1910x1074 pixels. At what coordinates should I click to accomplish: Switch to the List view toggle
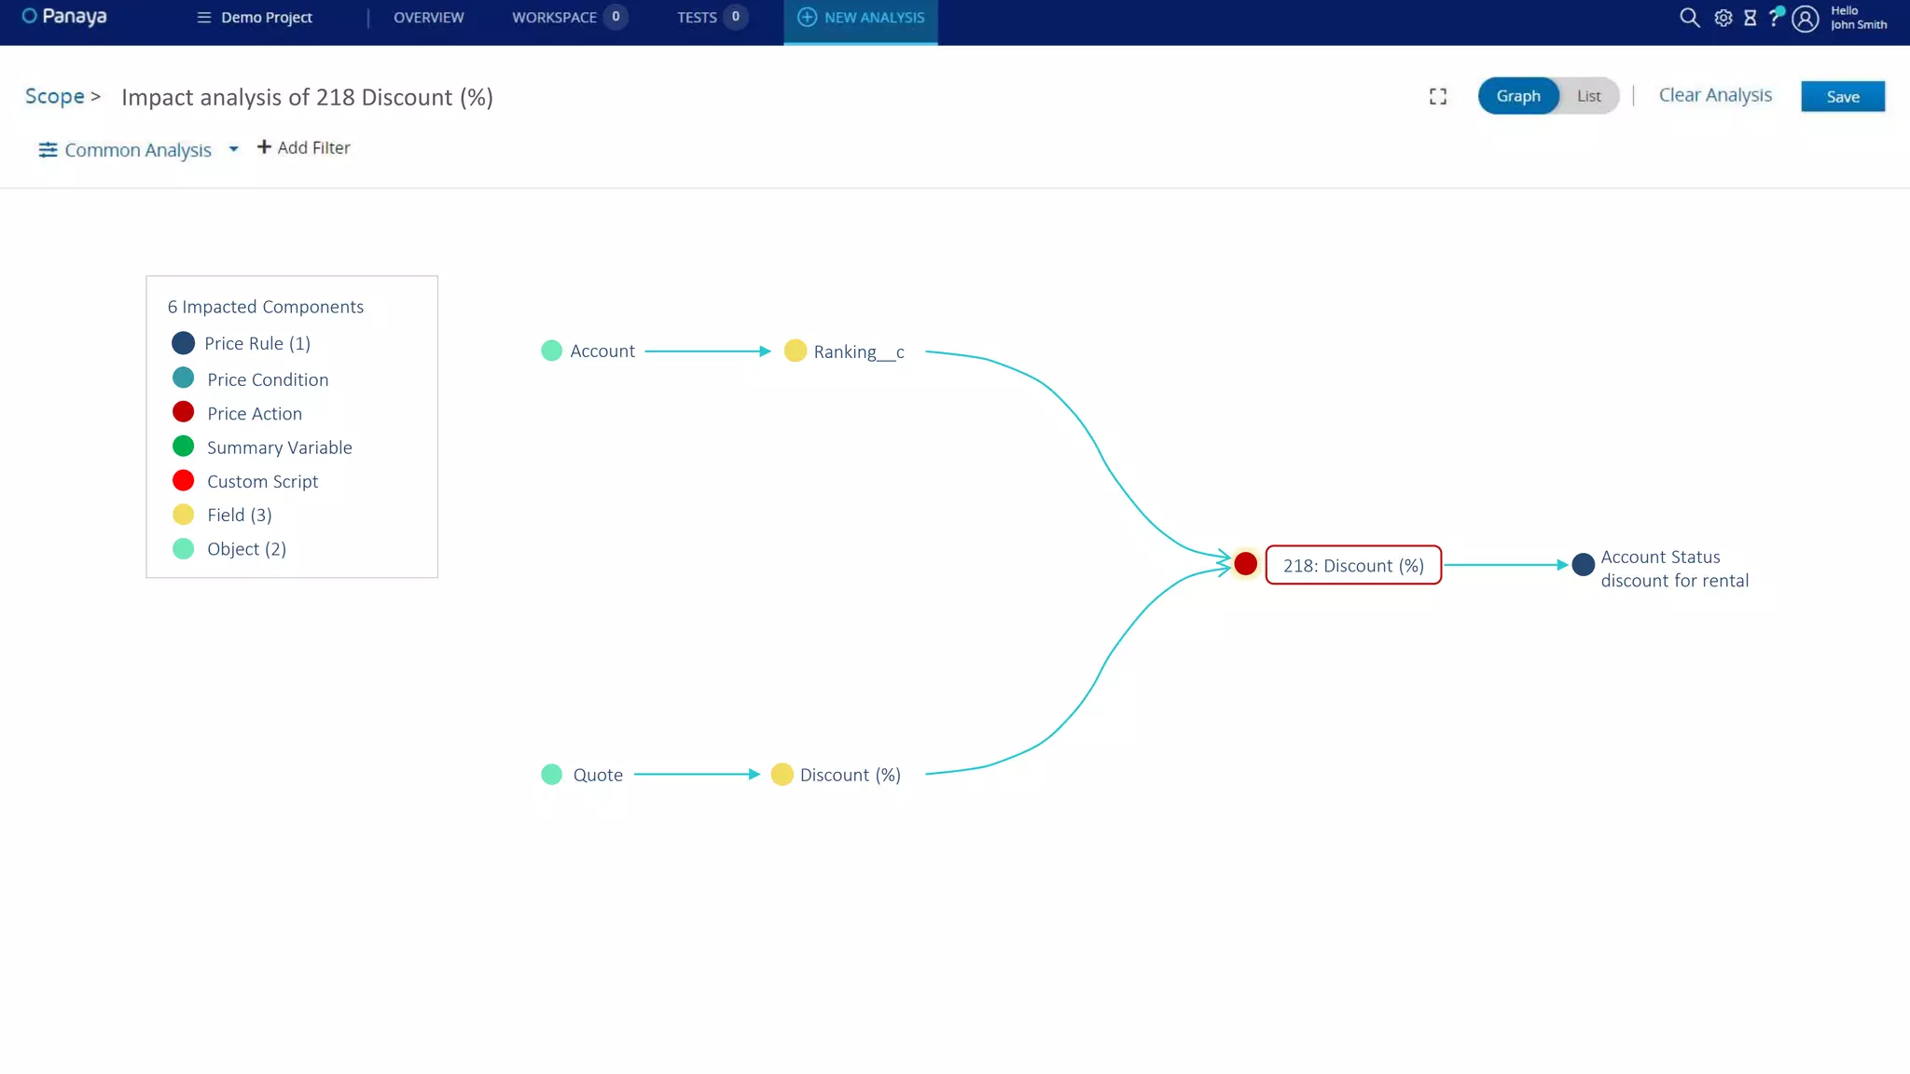pyautogui.click(x=1588, y=96)
